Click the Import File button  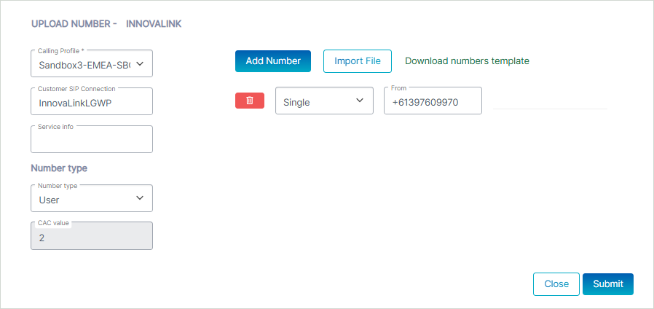point(357,61)
